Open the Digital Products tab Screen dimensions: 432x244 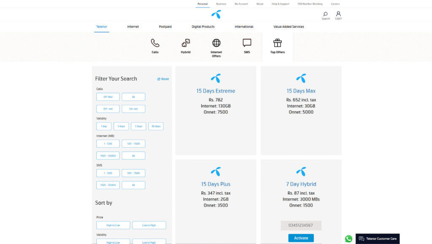pyautogui.click(x=202, y=27)
